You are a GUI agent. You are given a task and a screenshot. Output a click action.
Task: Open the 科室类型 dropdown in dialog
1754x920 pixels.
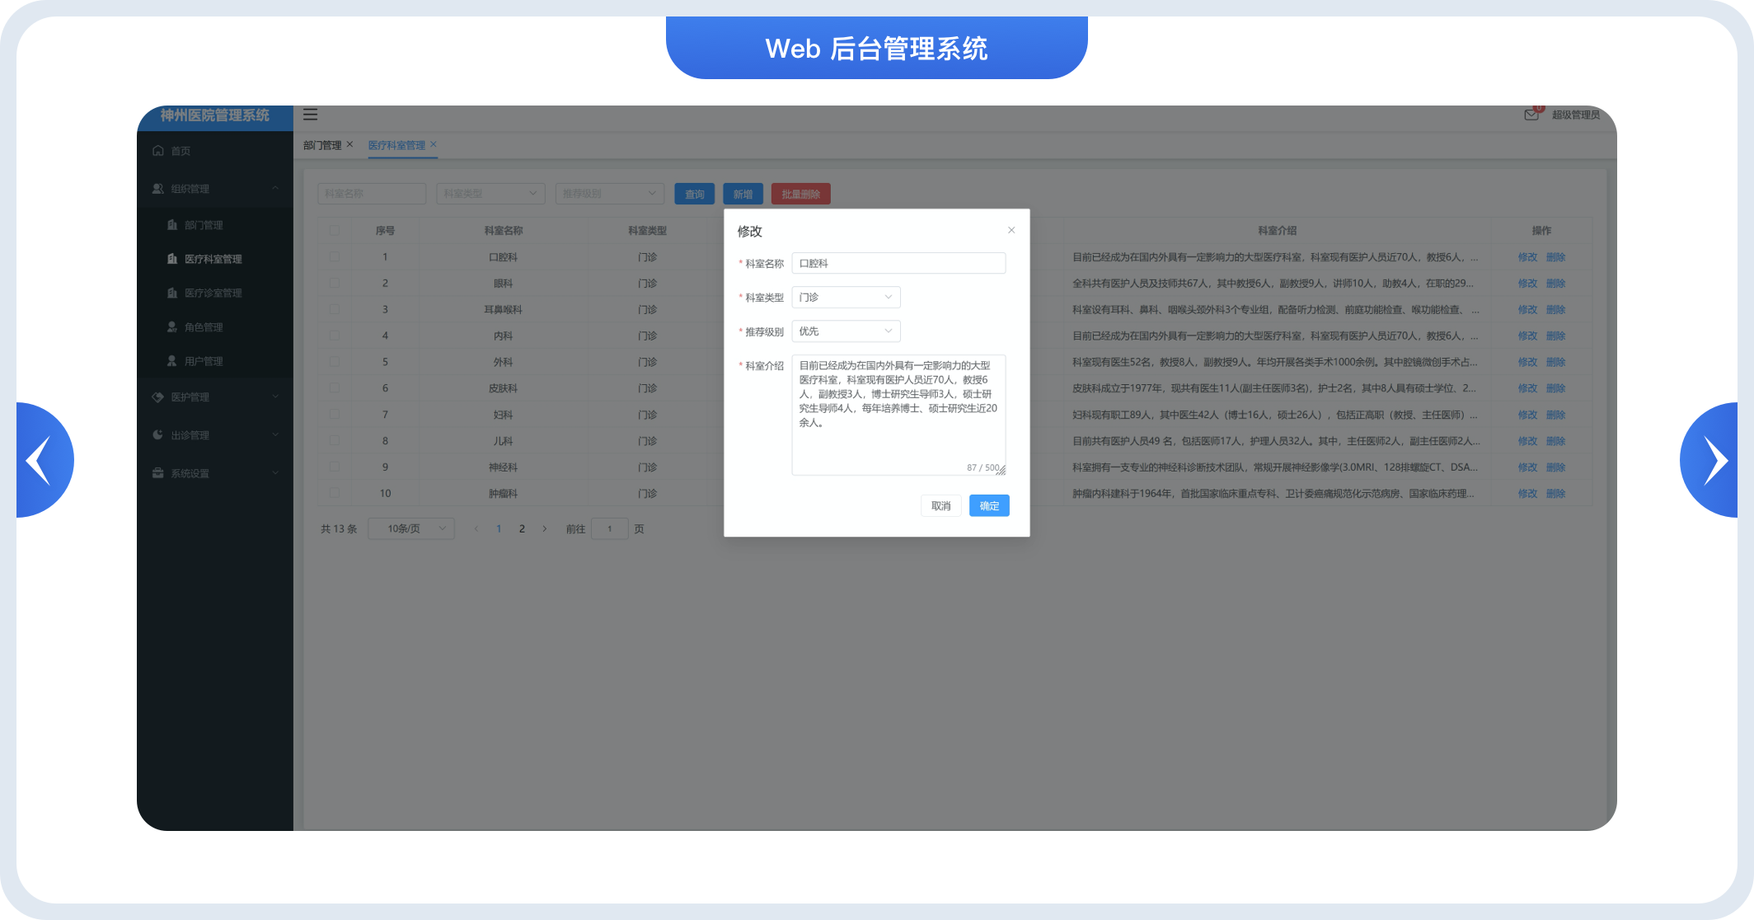[846, 297]
